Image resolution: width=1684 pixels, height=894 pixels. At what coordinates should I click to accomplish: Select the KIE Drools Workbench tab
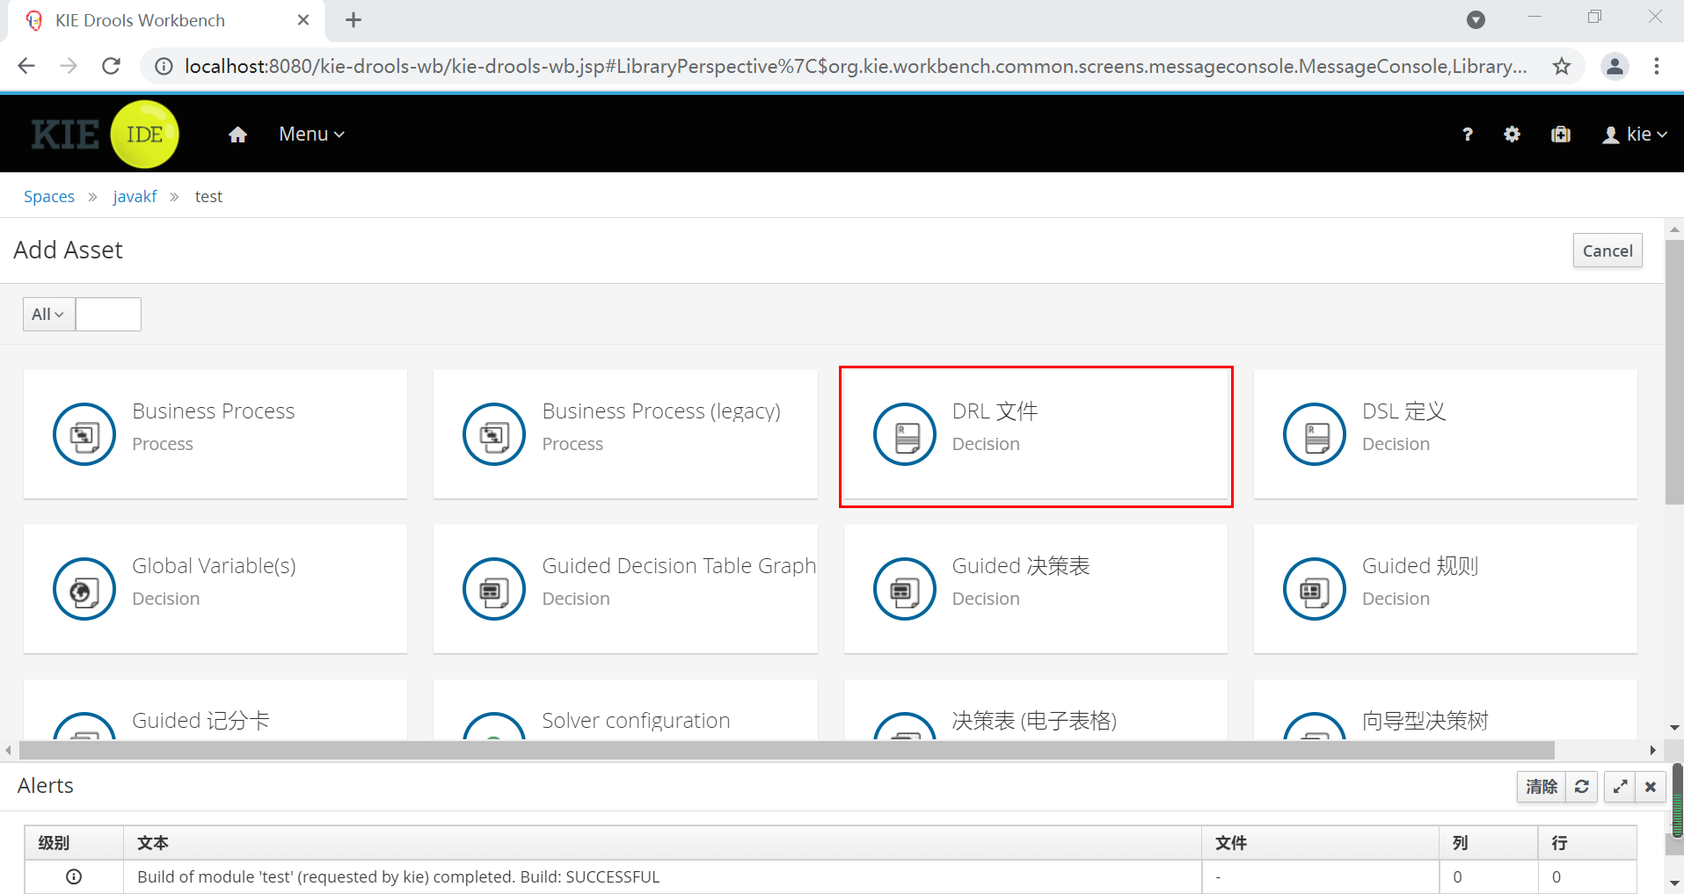(x=167, y=20)
